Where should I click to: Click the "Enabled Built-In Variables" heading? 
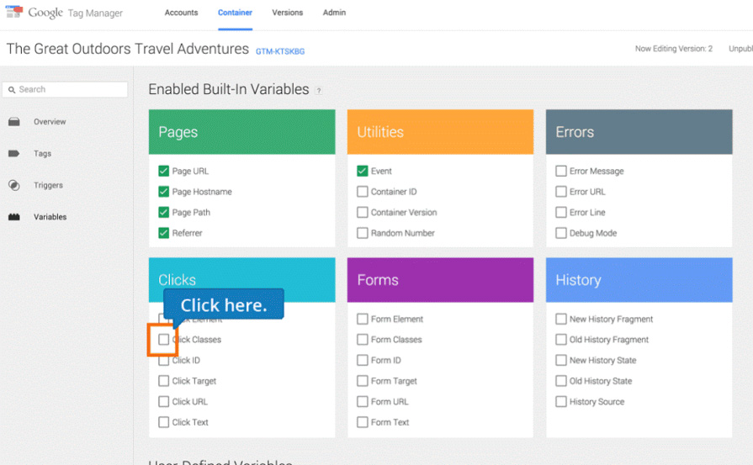click(x=229, y=89)
